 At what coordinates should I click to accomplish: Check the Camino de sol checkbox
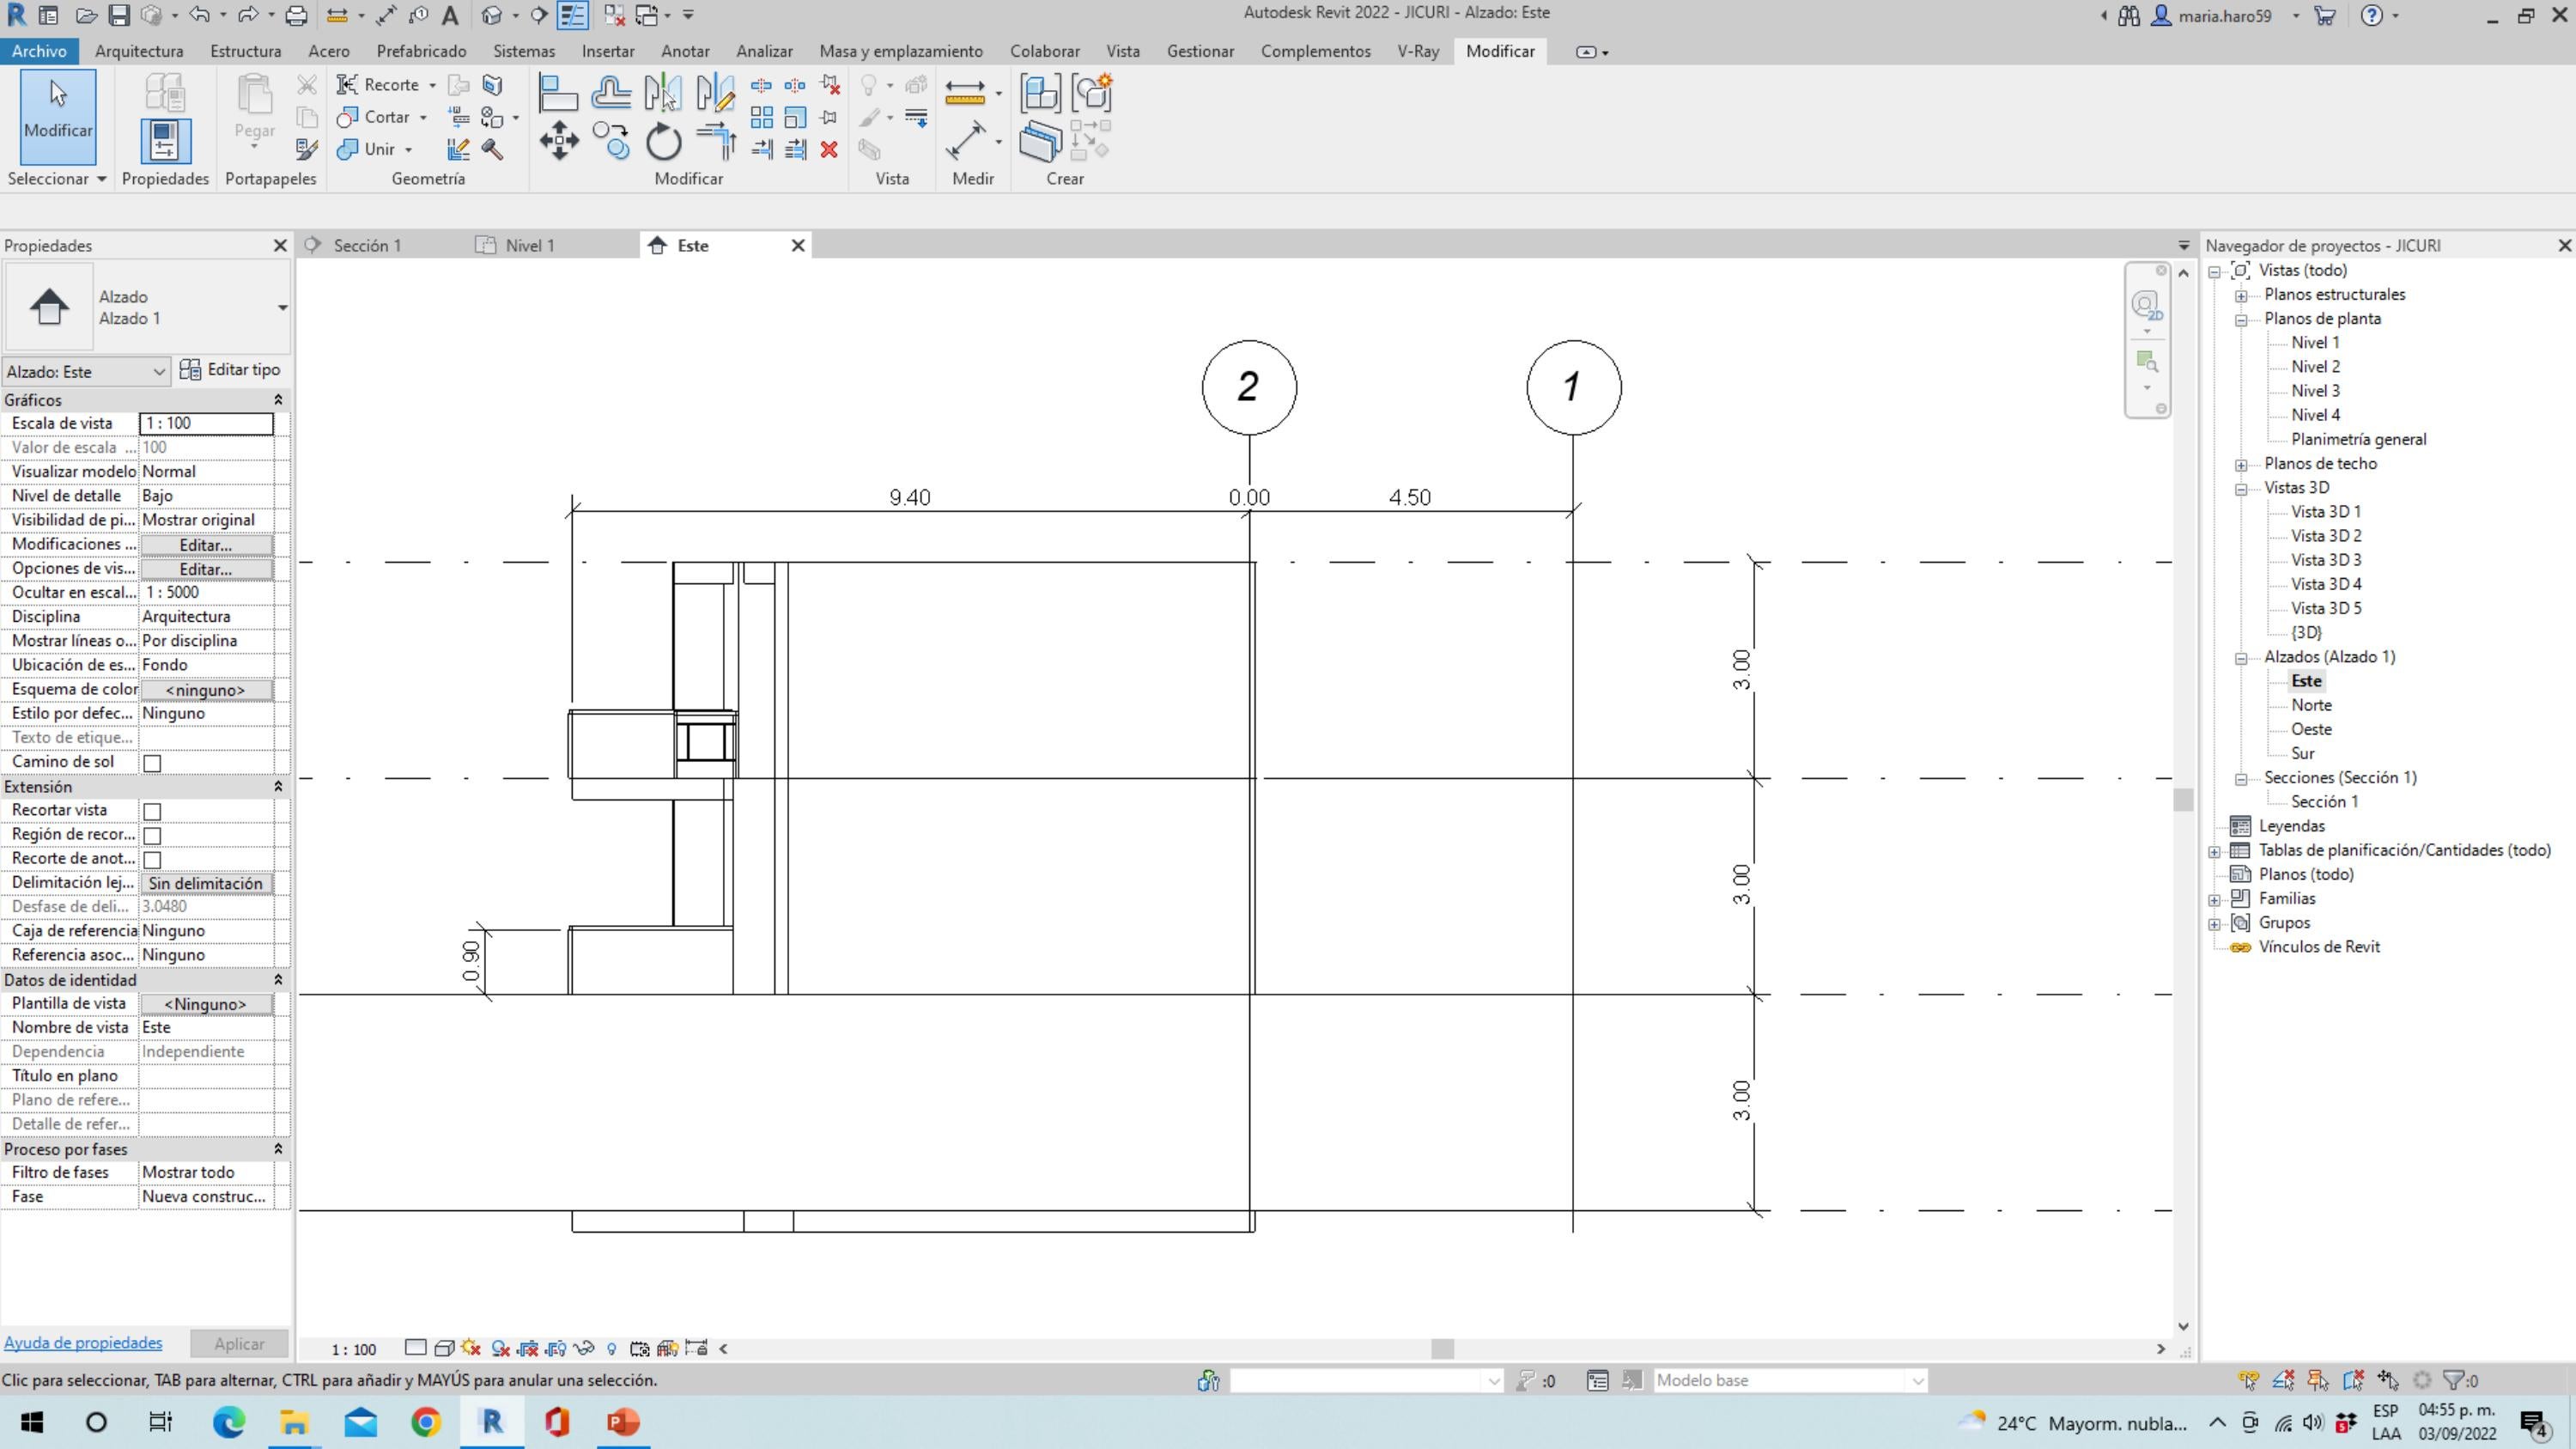point(151,762)
